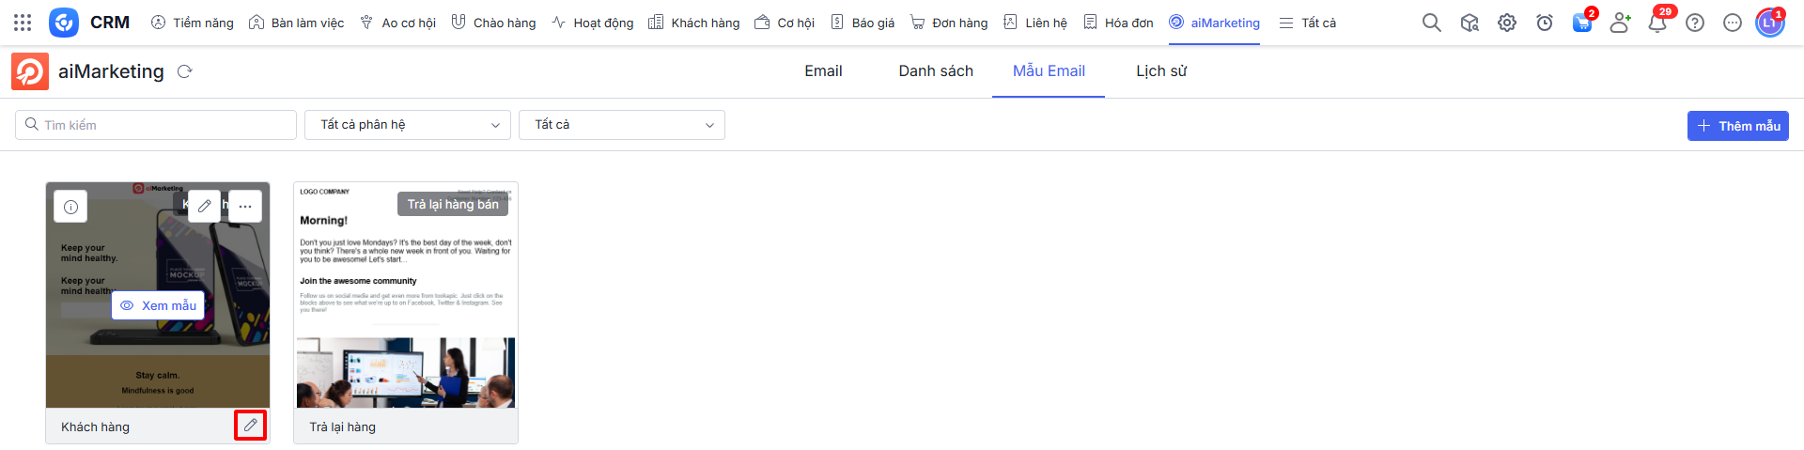Open the Tất cả modules menu
The height and width of the screenshot is (450, 1804).
pyautogui.click(x=1307, y=23)
